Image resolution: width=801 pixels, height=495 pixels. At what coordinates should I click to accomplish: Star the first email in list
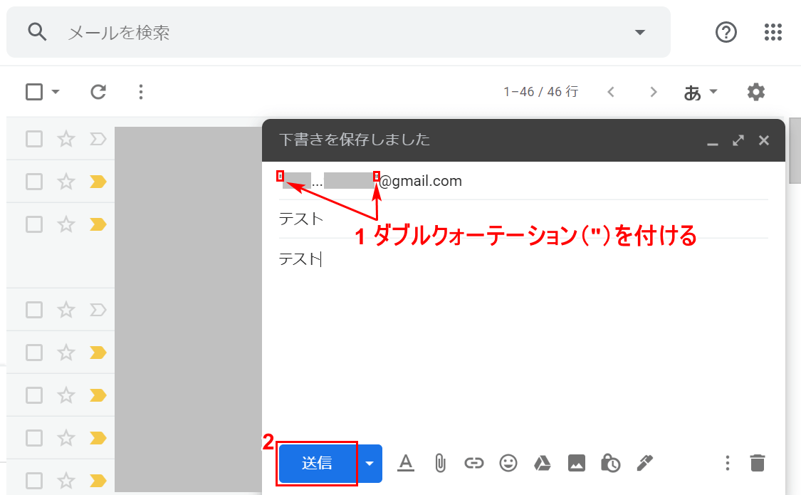click(66, 139)
